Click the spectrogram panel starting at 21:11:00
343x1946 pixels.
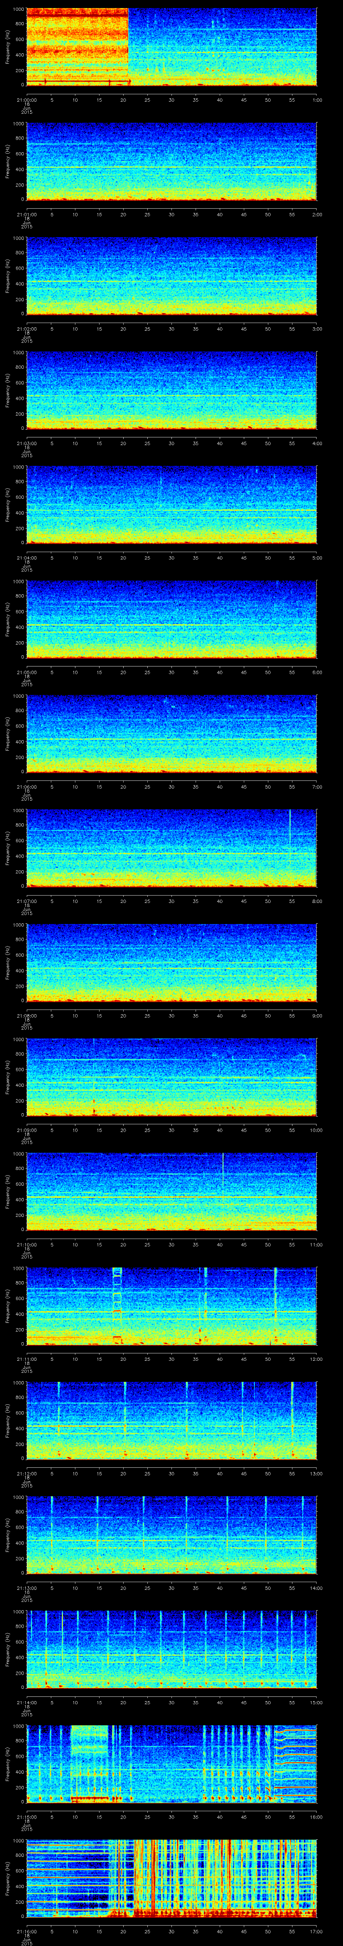(172, 1306)
